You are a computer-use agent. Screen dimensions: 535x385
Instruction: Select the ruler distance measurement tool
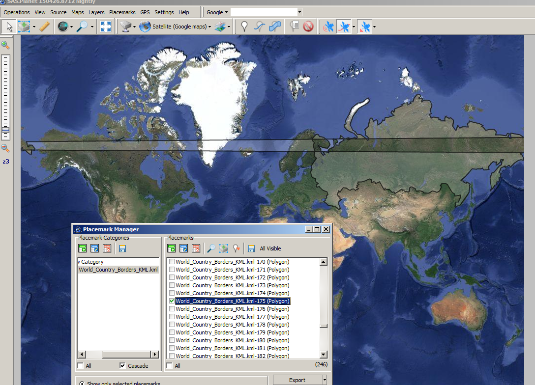click(x=45, y=27)
